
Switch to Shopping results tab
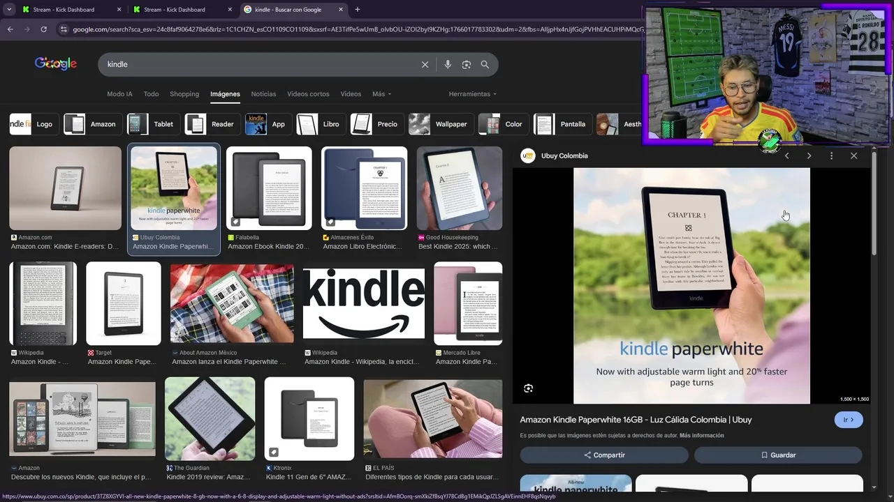click(x=184, y=94)
